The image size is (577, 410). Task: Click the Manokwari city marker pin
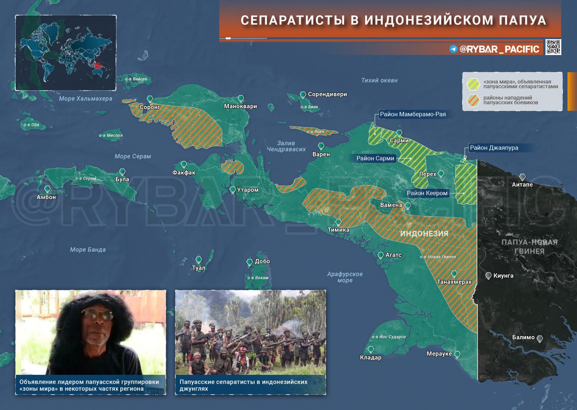241,98
